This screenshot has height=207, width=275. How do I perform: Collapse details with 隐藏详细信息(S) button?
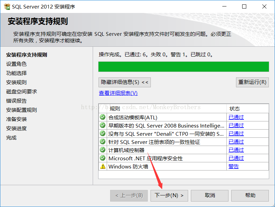(x=125, y=82)
